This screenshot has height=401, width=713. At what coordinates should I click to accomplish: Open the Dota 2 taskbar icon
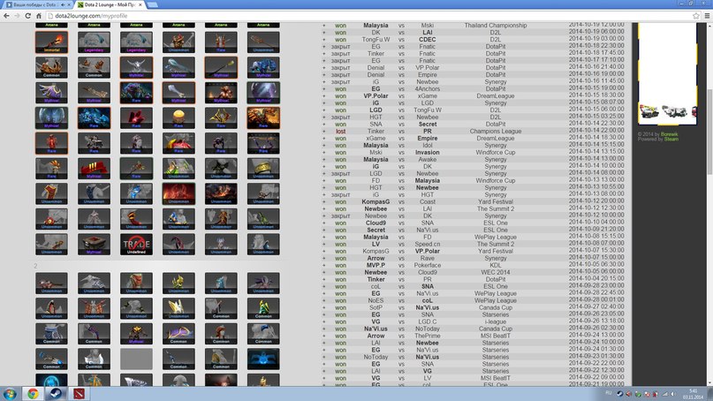point(80,394)
